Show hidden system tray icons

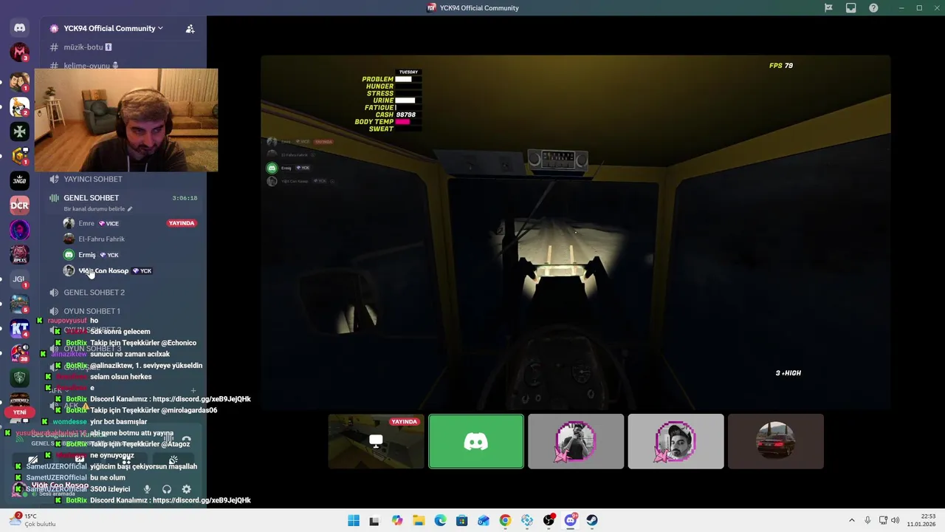pos(851,520)
